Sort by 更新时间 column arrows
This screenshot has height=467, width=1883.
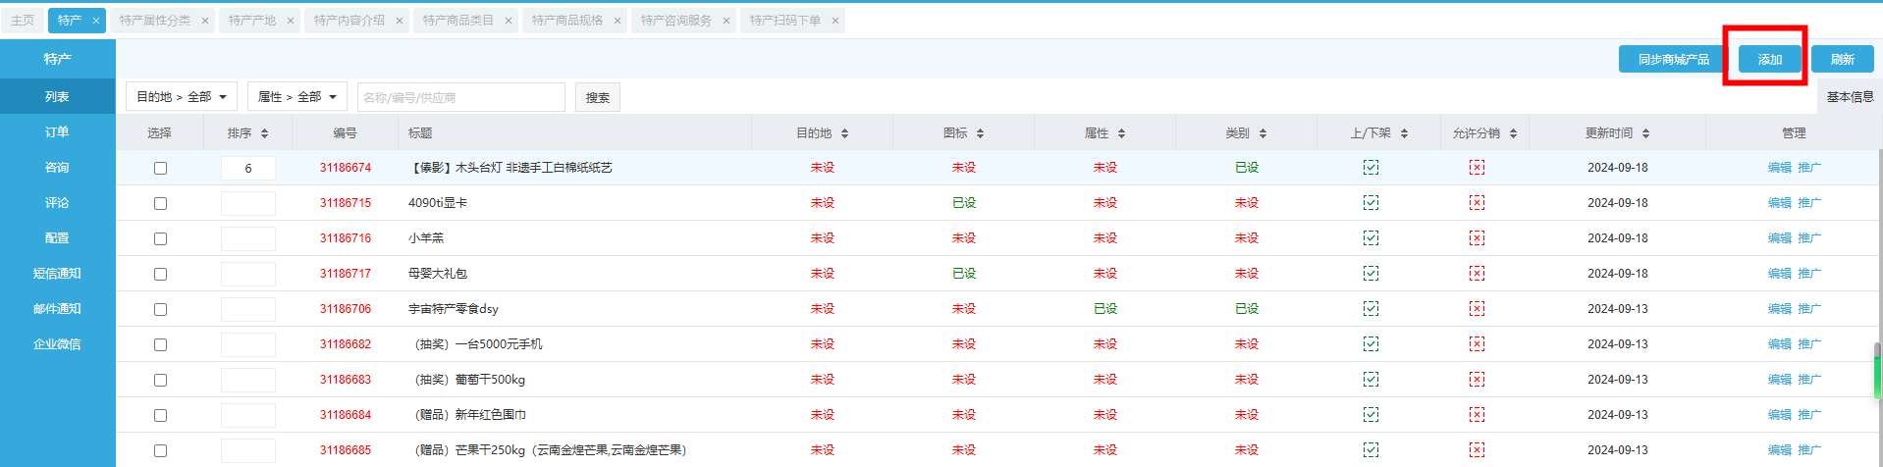[x=1645, y=133]
